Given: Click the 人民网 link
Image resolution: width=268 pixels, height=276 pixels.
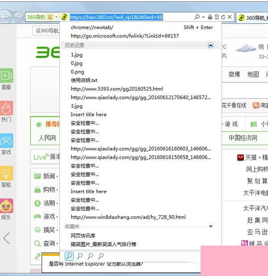Looking at the screenshot, I should point(47,138).
